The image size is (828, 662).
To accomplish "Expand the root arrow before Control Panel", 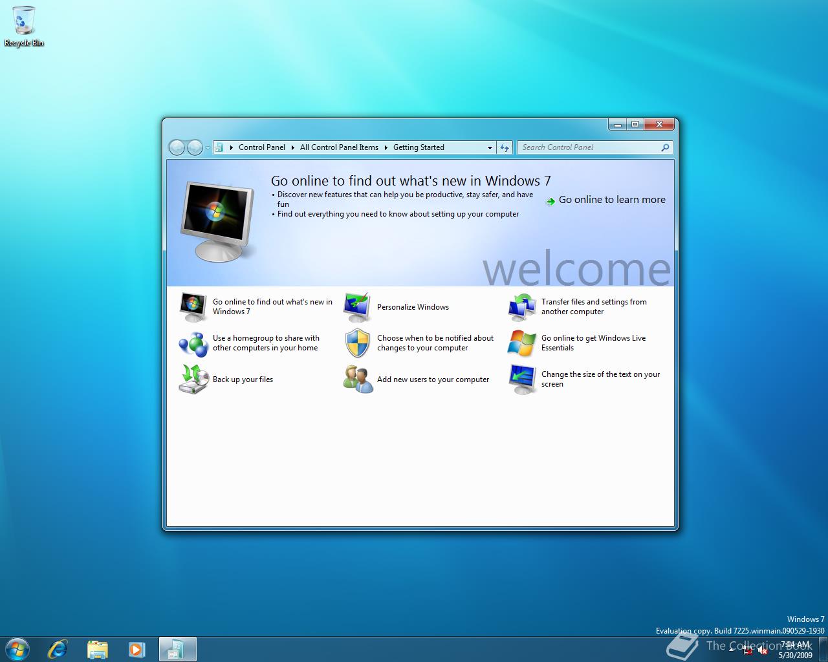I will point(231,147).
